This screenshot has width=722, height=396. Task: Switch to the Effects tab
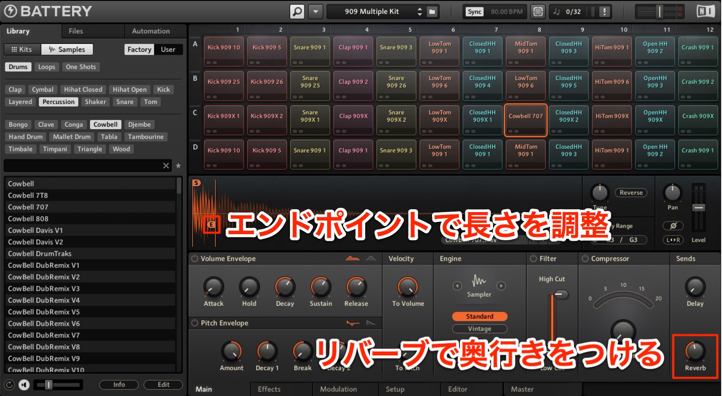coord(281,389)
